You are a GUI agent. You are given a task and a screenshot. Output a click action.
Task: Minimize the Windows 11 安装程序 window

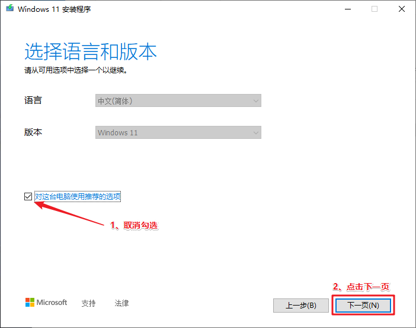(348, 9)
